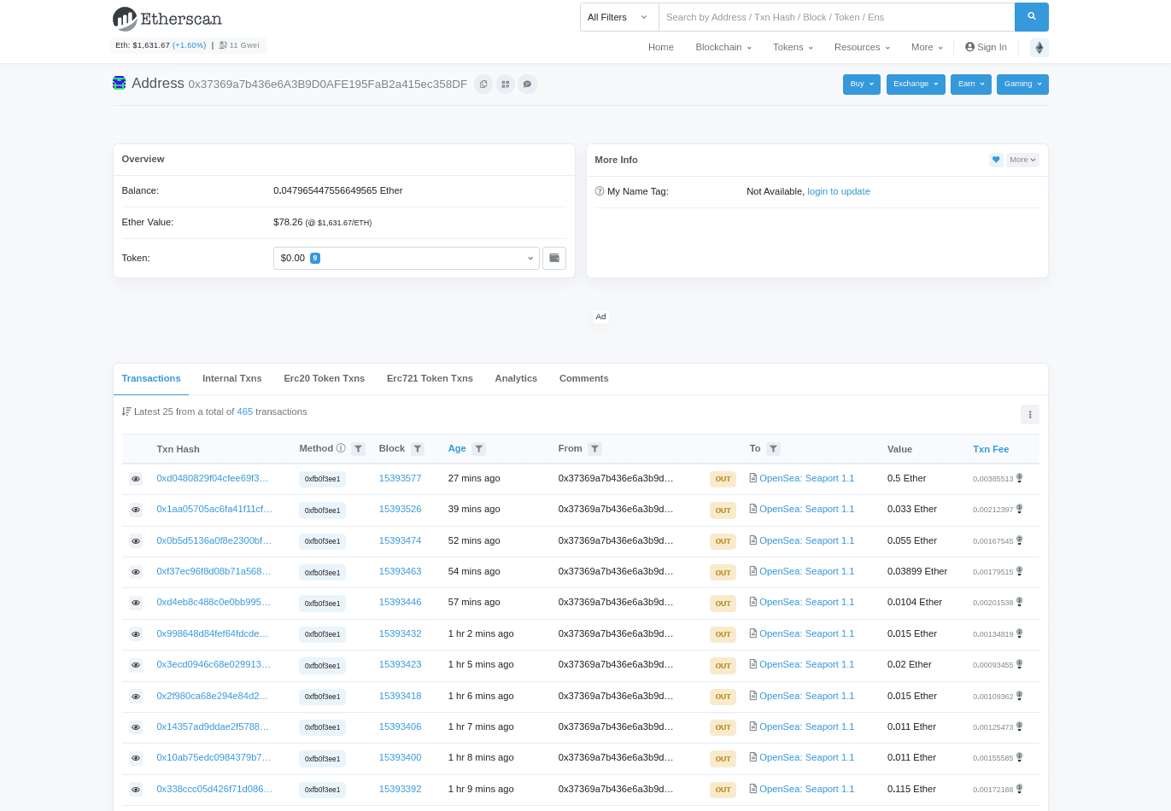This screenshot has height=811, width=1171.
Task: Click the Ad label badge
Action: (600, 317)
